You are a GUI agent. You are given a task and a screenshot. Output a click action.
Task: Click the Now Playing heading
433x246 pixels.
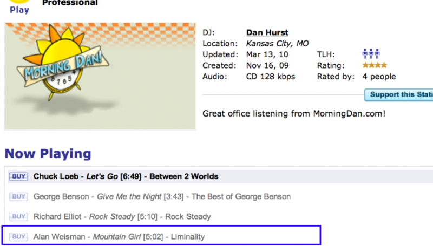48,154
